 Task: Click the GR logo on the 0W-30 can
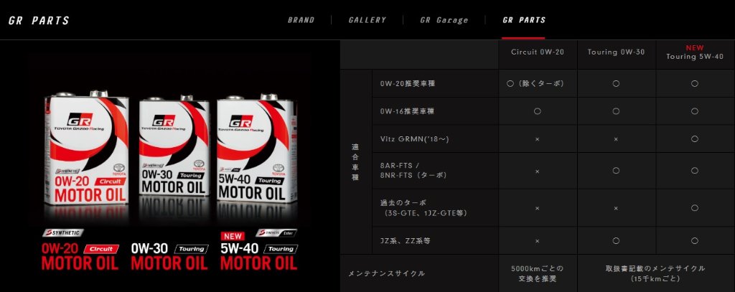tap(164, 121)
